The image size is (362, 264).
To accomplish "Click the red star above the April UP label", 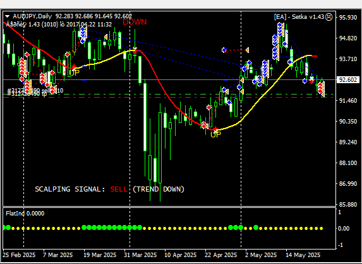I will (215, 129).
